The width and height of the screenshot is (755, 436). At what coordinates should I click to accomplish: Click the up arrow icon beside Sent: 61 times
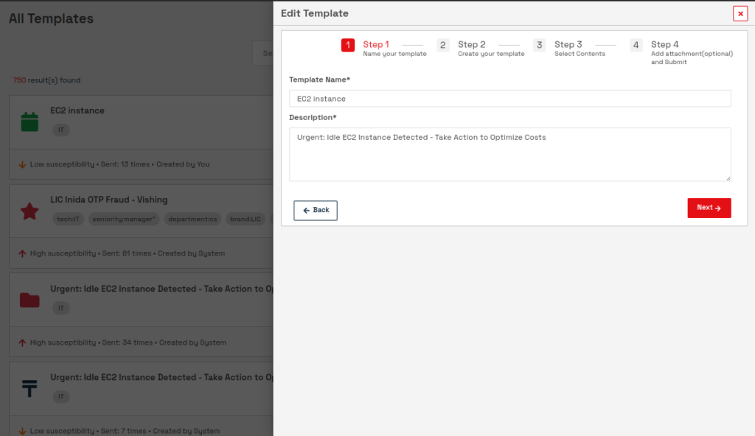coord(22,253)
